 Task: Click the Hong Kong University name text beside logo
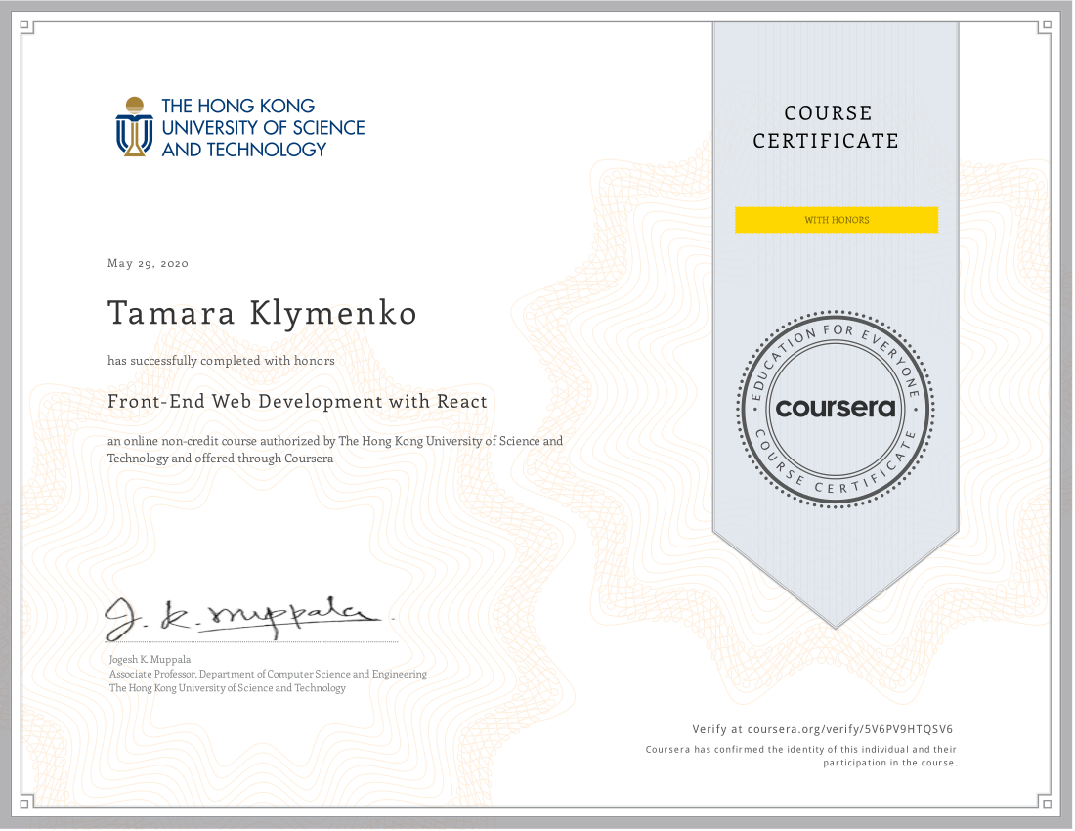(x=262, y=127)
